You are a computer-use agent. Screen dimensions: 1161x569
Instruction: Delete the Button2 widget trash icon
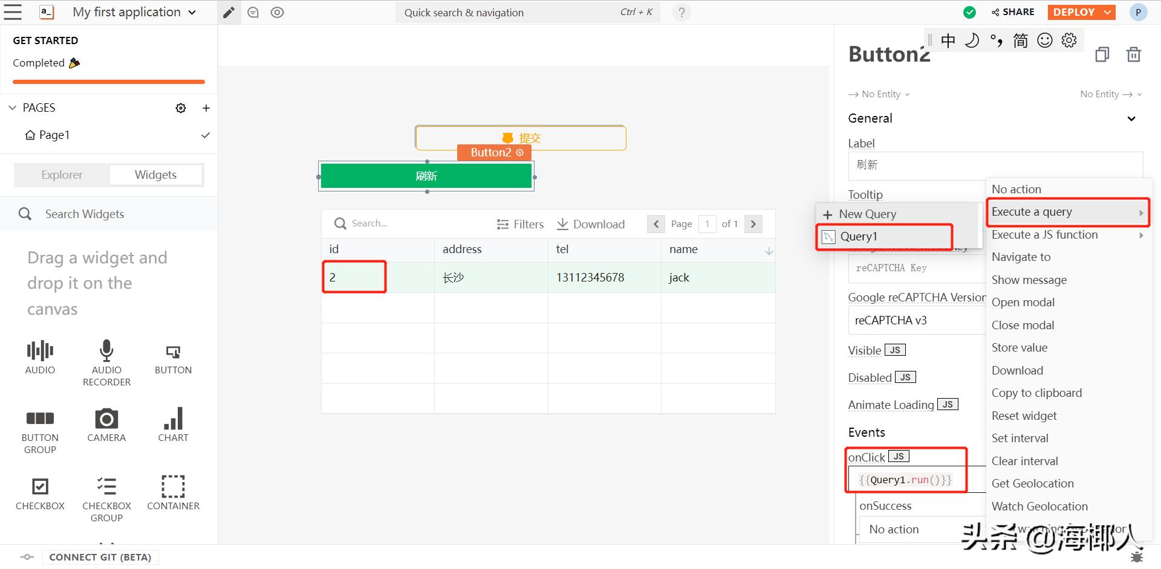coord(1134,54)
